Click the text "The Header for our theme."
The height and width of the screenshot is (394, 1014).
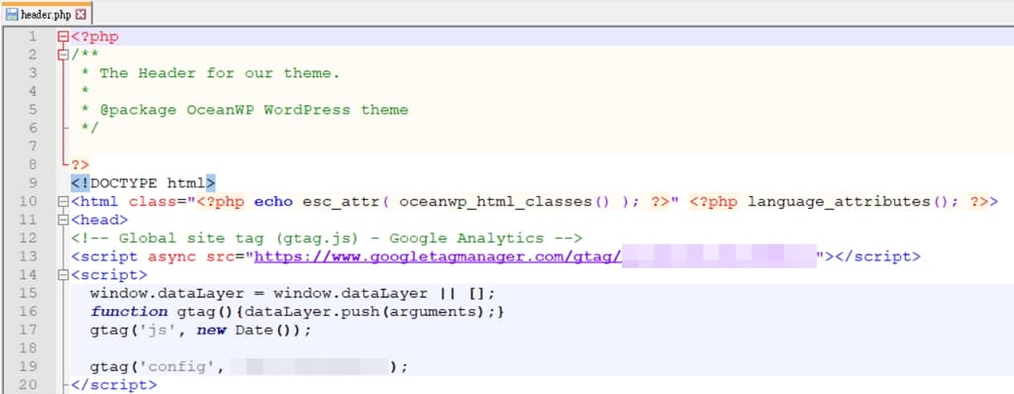219,73
